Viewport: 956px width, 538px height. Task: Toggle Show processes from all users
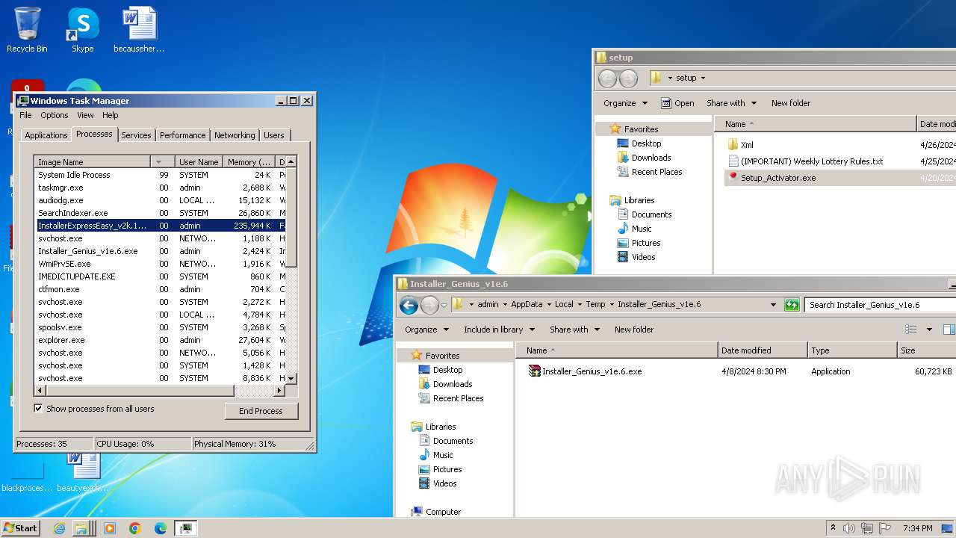[x=38, y=409]
